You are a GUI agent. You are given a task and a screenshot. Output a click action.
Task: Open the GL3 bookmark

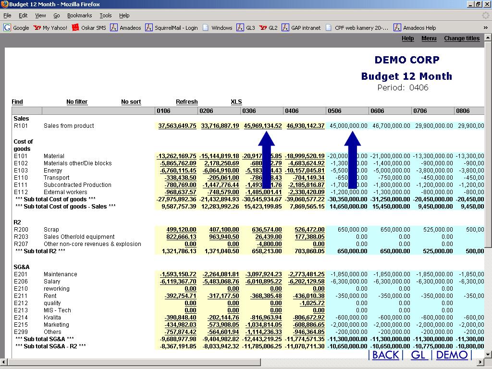point(246,27)
